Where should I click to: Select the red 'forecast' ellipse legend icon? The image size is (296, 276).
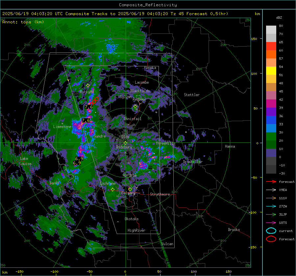pyautogui.click(x=271, y=239)
